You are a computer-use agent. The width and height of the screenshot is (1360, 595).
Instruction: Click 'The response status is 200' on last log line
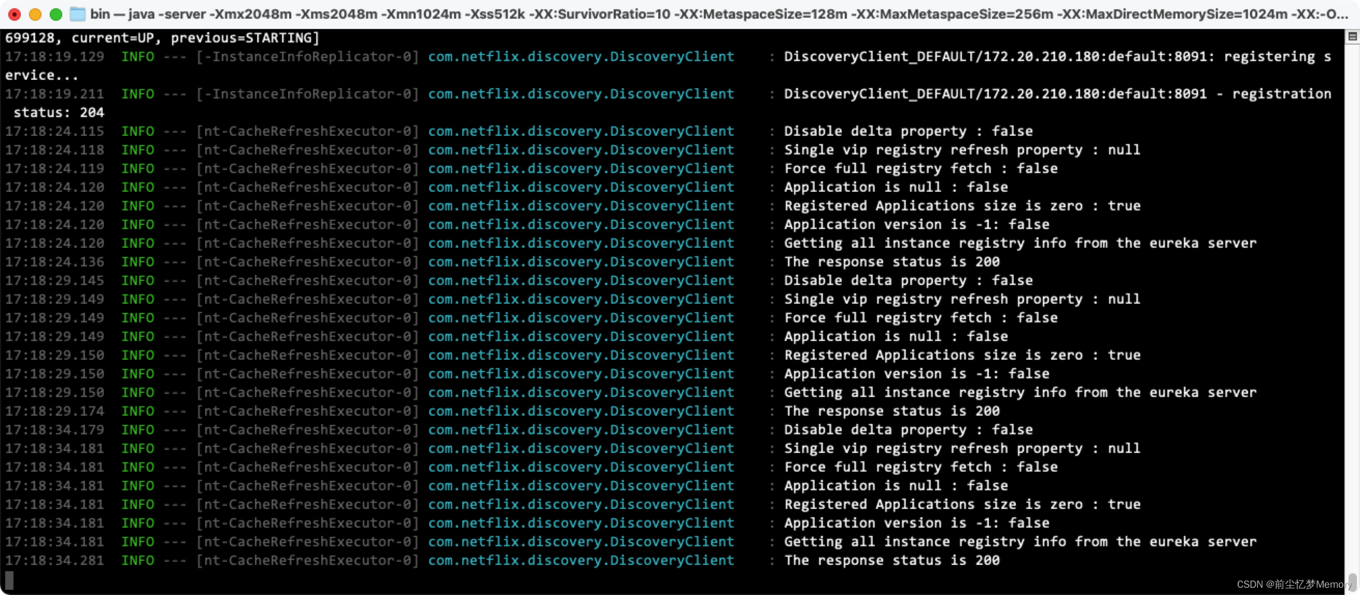(891, 561)
